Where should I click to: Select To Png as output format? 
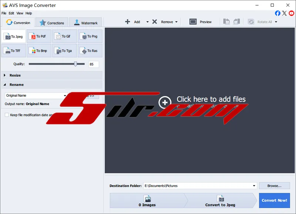coord(90,36)
